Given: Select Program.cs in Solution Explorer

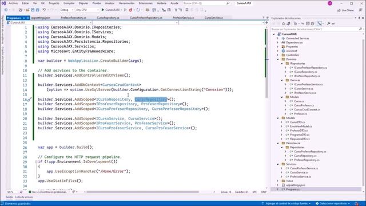Looking at the screenshot, I should (292, 189).
